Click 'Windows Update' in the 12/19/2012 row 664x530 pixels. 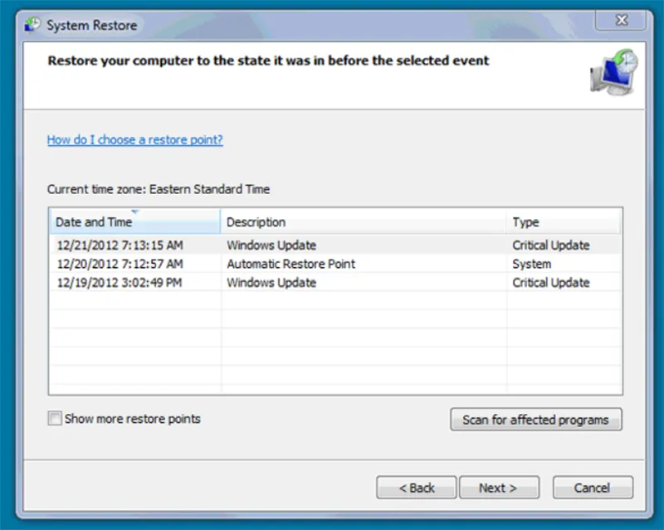(x=271, y=282)
